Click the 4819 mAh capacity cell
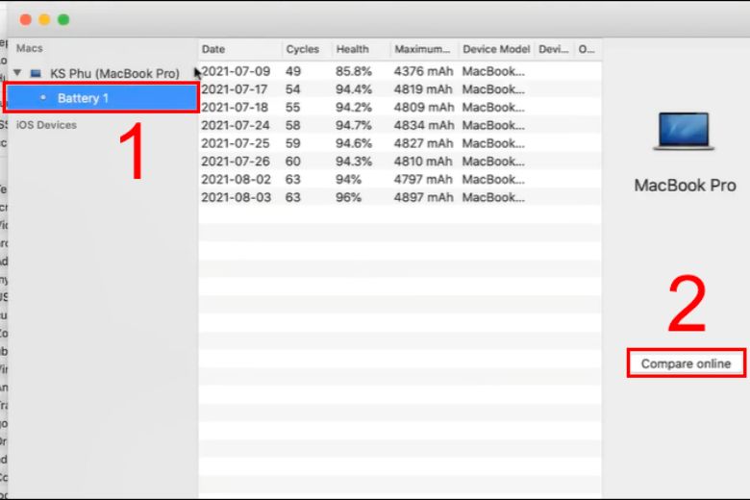 tap(423, 89)
